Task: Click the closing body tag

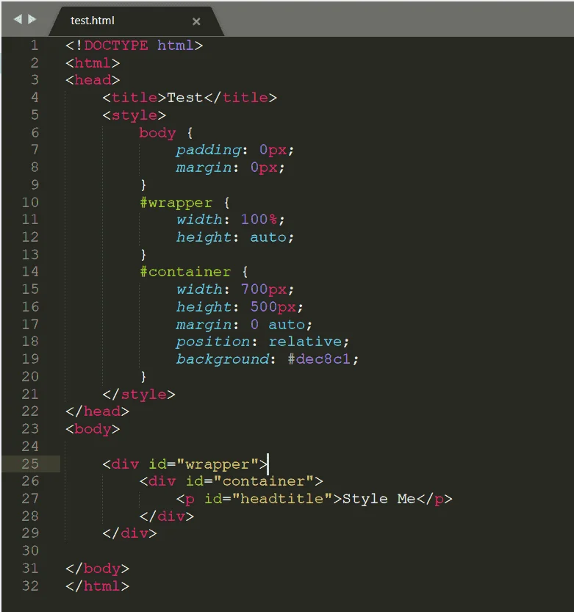Action: (97, 569)
